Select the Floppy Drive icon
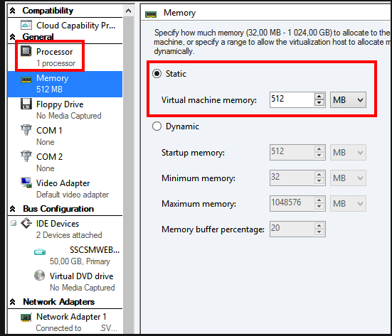Viewport: 392px width, 336px height. pos(26,104)
